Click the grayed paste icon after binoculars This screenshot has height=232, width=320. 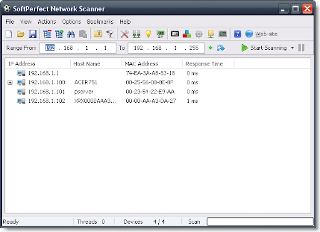pos(82,34)
